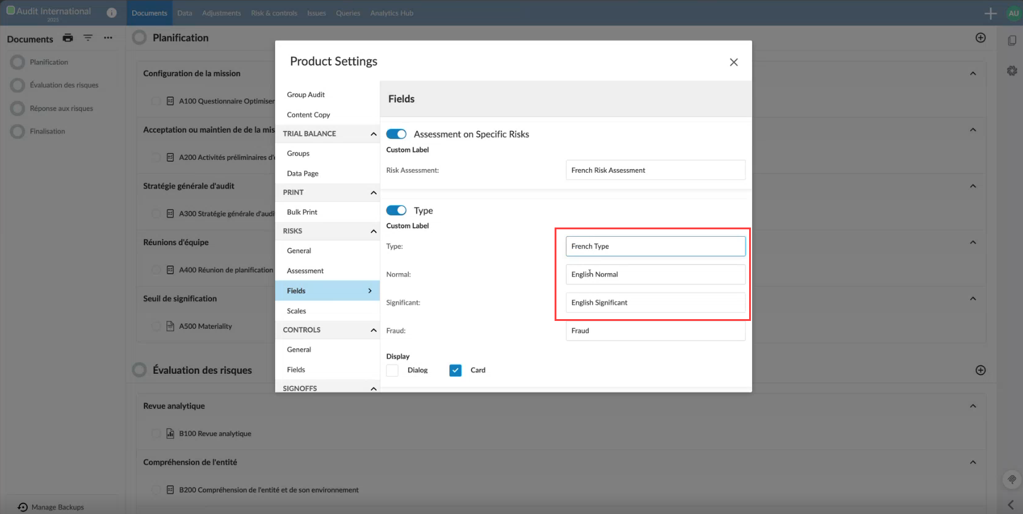Screen dimensions: 1023x514
Task: Collapse the TRIAL BALANCE section
Action: pos(373,134)
